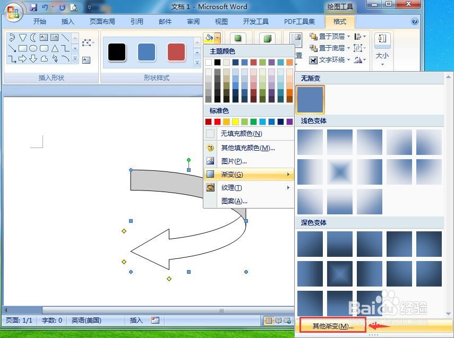Screen dimensions: 454x338
Task: Click the green rotation handle on arrow shape
Action: point(189,160)
